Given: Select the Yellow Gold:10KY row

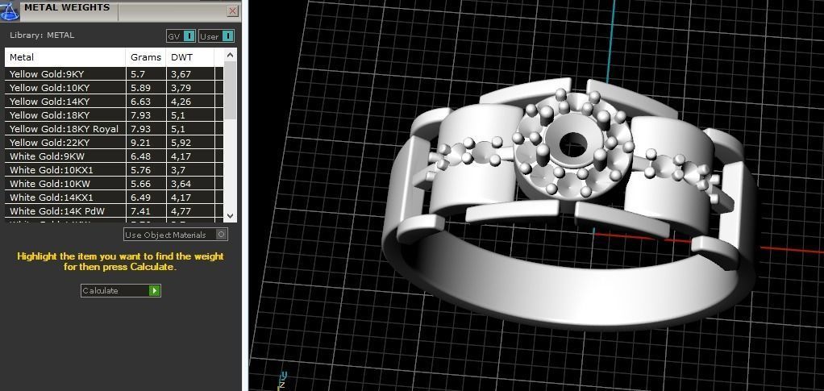Looking at the screenshot, I should pyautogui.click(x=114, y=88).
